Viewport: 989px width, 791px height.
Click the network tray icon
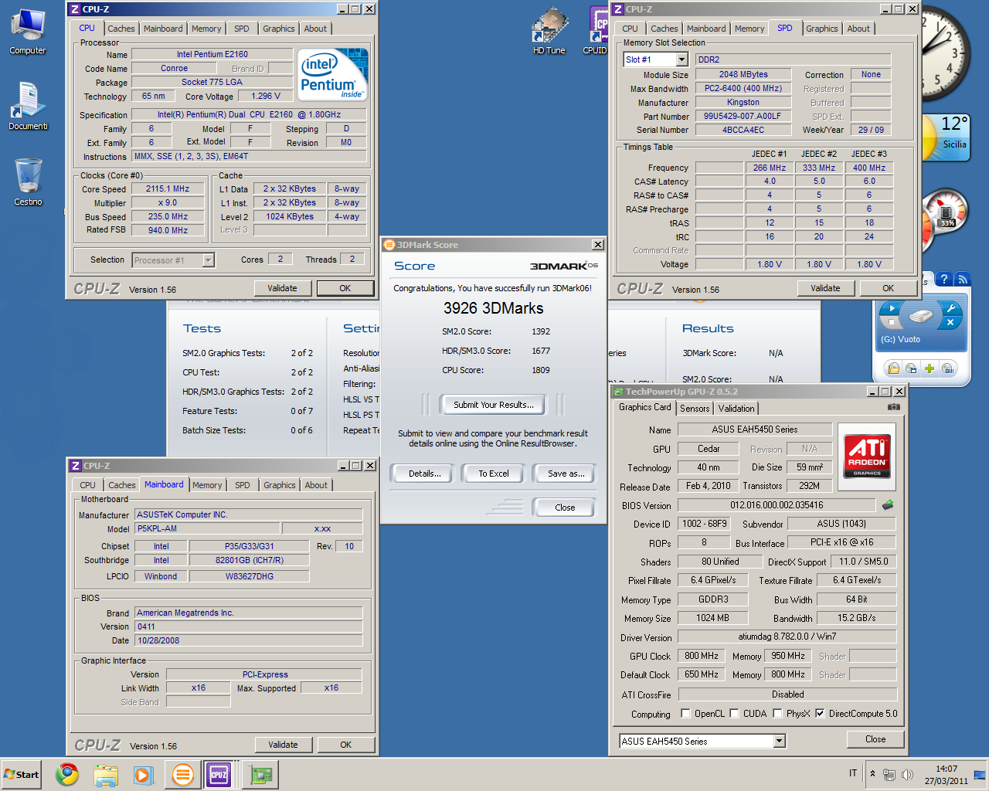(889, 774)
